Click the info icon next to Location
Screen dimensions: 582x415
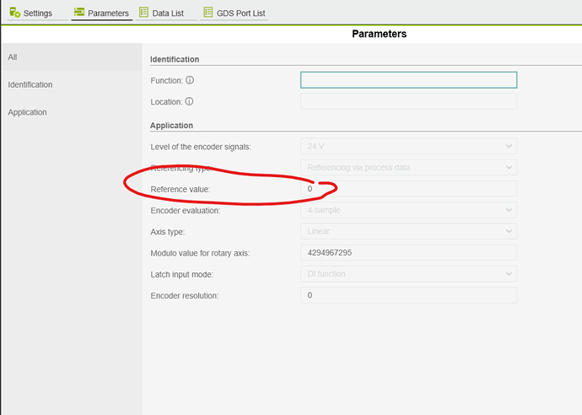coord(189,102)
